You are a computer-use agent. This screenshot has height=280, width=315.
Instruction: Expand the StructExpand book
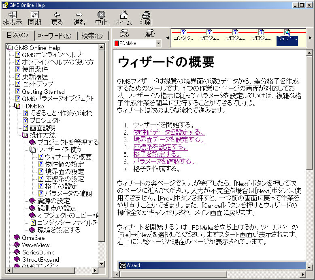pyautogui.click(x=17, y=259)
